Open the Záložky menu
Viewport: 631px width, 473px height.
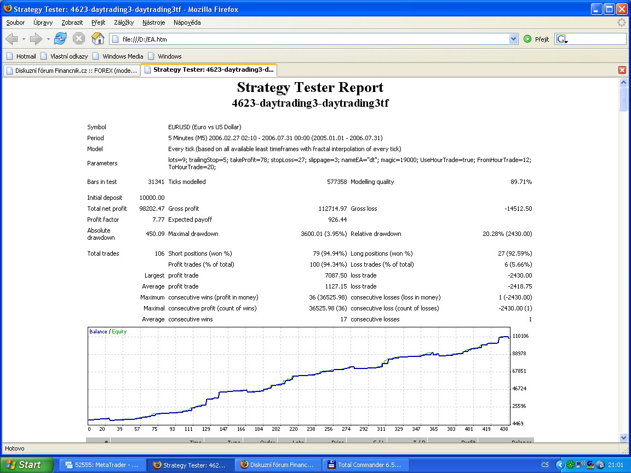pos(124,22)
